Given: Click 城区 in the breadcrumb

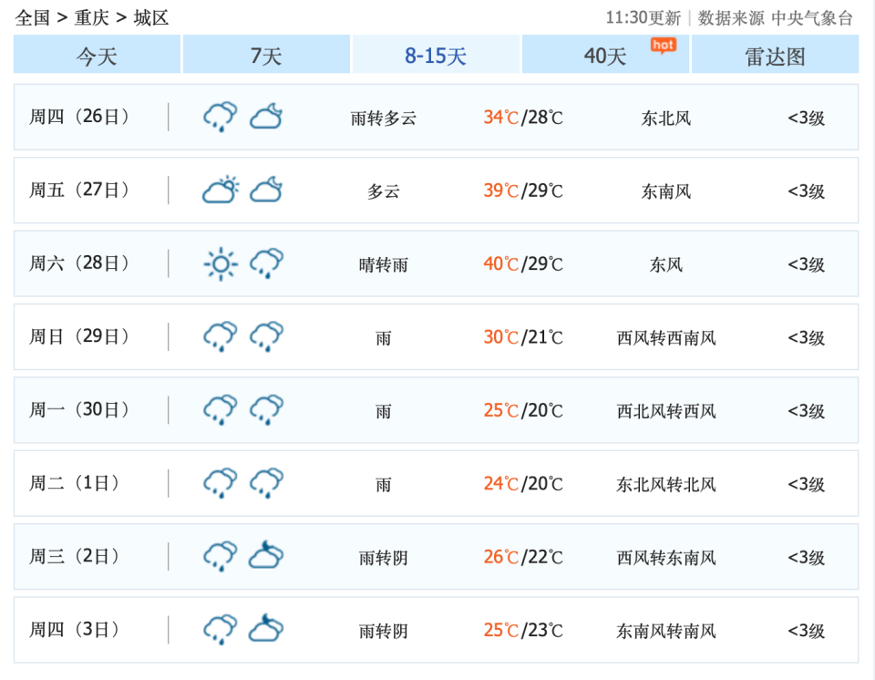Looking at the screenshot, I should click(x=151, y=18).
